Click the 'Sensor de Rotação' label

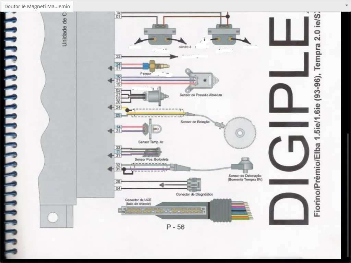[x=195, y=122]
